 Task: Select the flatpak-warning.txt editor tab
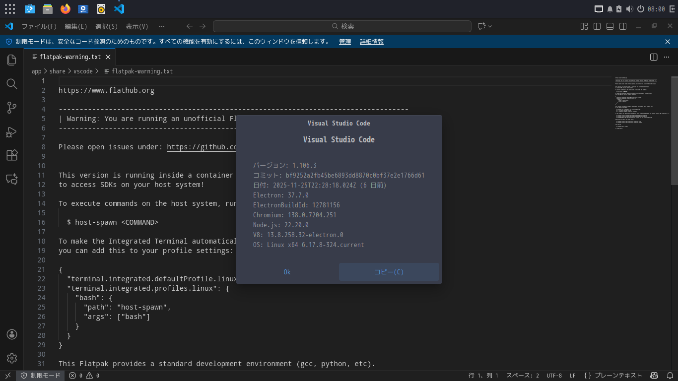tap(69, 57)
